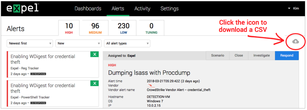Image resolution: width=307 pixels, height=110 pixels.
Task: Switch to the MEDIUM alerts tab
Action: coord(95,28)
